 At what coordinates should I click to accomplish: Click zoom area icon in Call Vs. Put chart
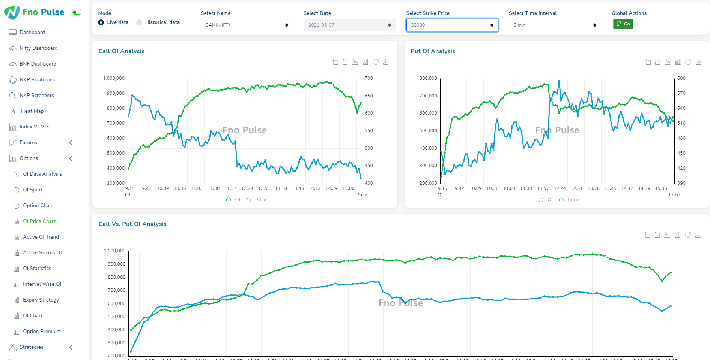pyautogui.click(x=647, y=235)
